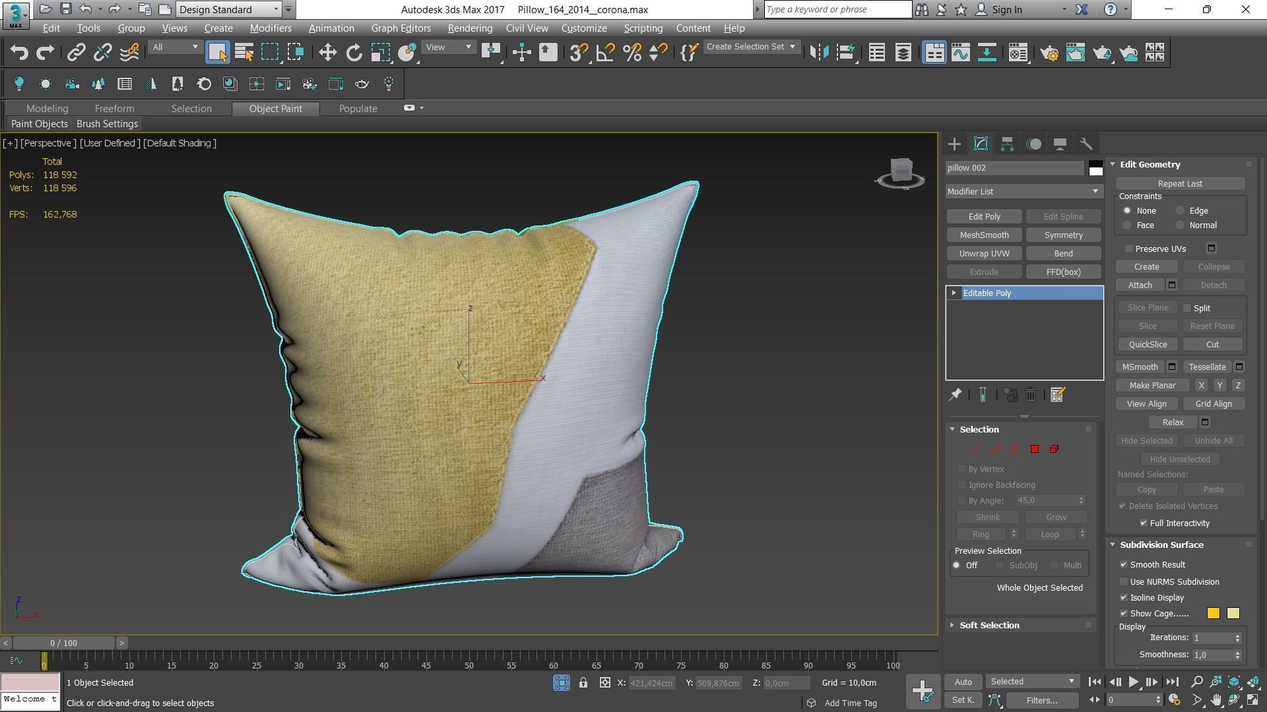
Task: Toggle 3D Snaps icon
Action: [578, 53]
